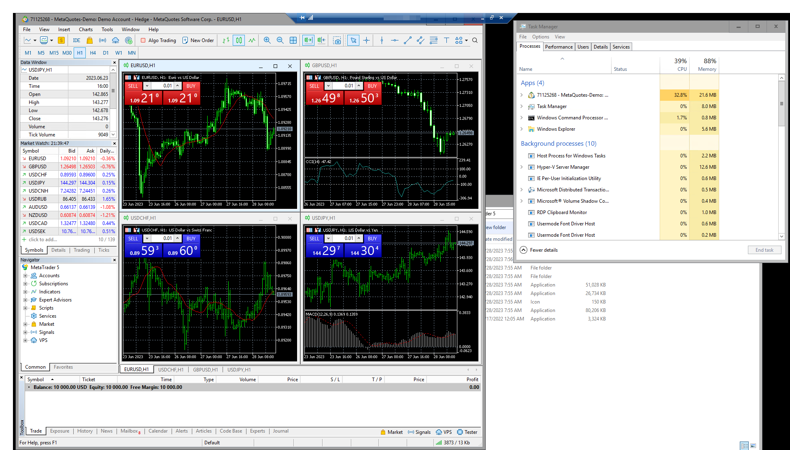790x450 pixels.
Task: Click BUY on the GBPUSD chart
Action: tap(372, 86)
